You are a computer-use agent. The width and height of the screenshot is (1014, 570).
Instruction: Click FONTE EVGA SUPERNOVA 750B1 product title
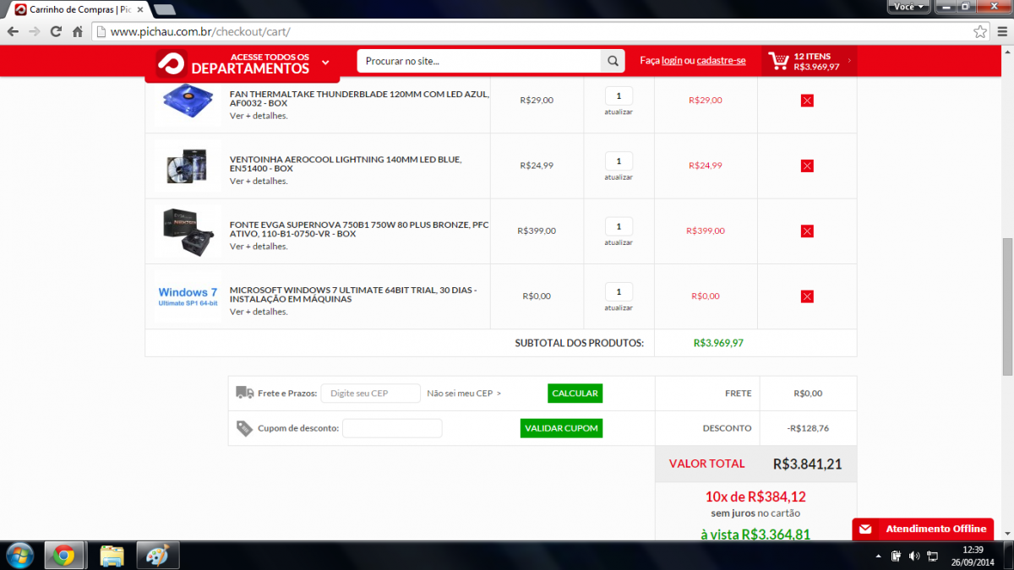(359, 229)
